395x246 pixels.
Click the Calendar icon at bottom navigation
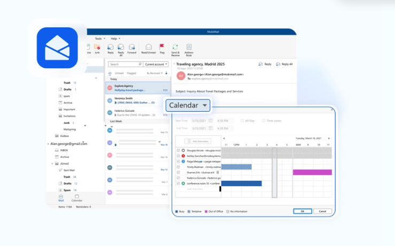77,196
